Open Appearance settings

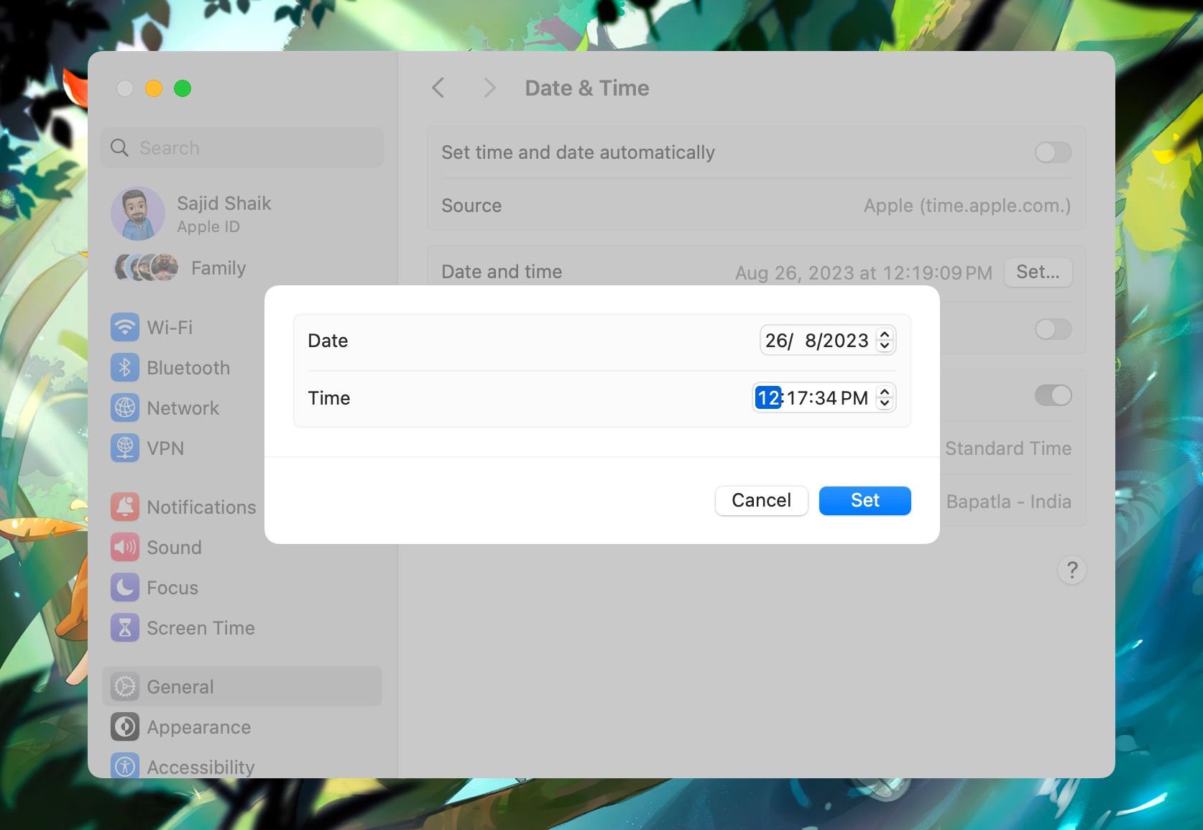(x=199, y=727)
